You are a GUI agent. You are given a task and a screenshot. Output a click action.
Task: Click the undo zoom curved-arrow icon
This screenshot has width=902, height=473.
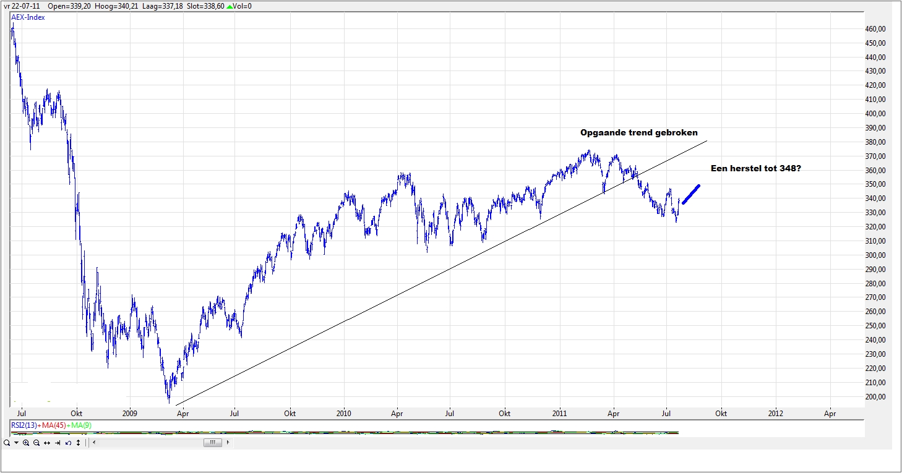[x=68, y=443]
